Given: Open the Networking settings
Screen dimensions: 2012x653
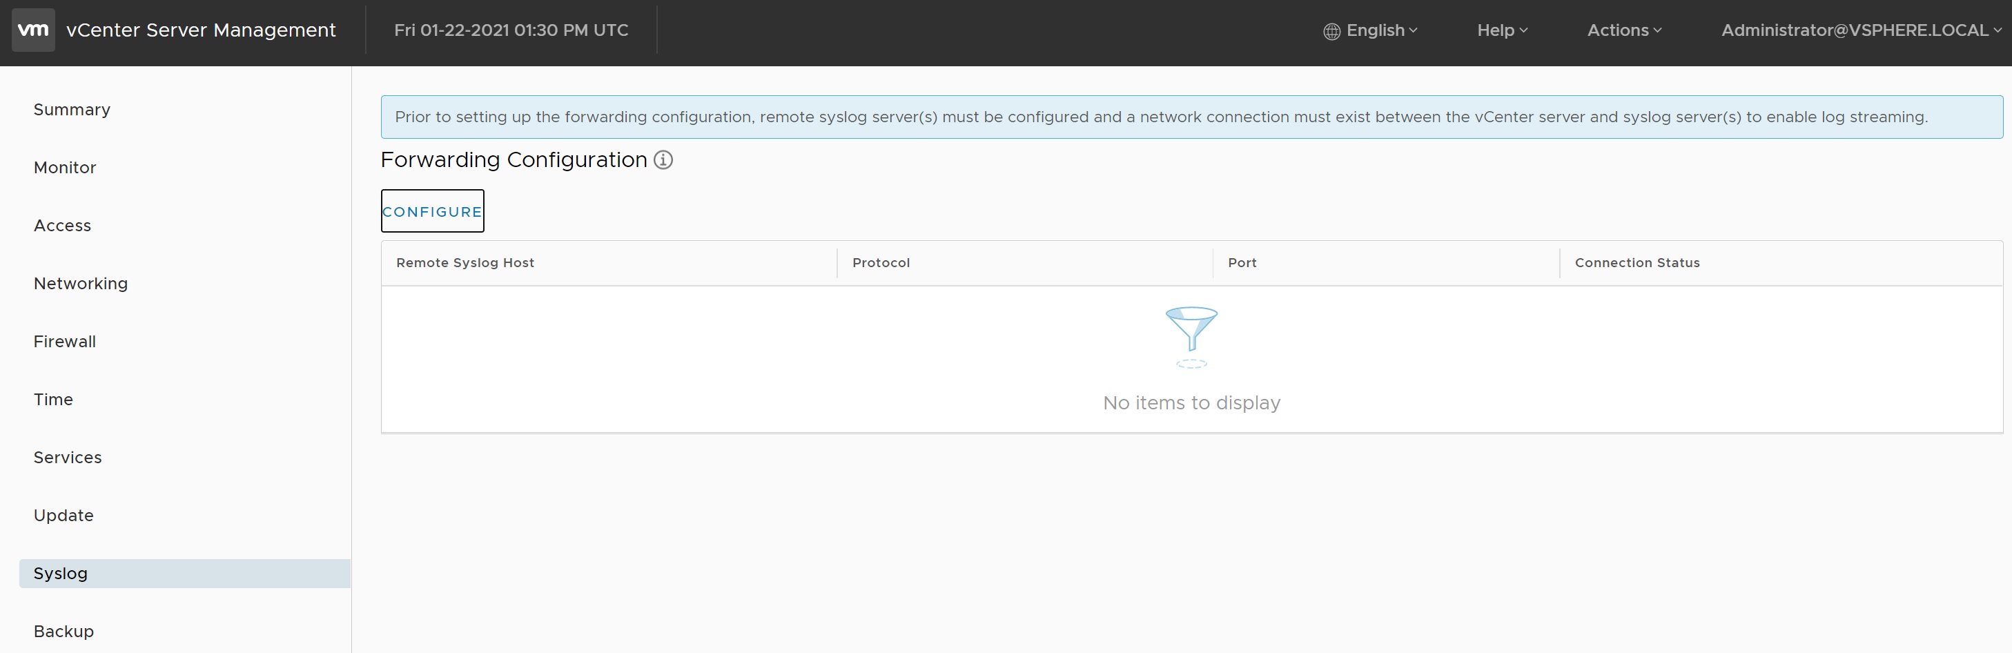Looking at the screenshot, I should coord(81,284).
